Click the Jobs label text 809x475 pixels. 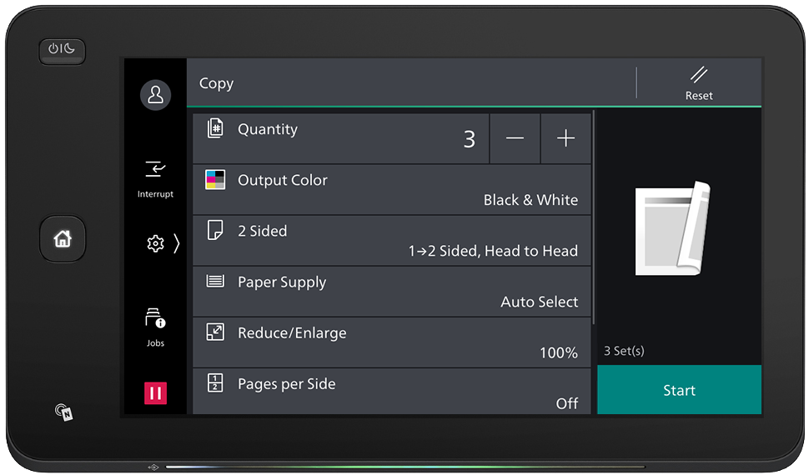[155, 343]
